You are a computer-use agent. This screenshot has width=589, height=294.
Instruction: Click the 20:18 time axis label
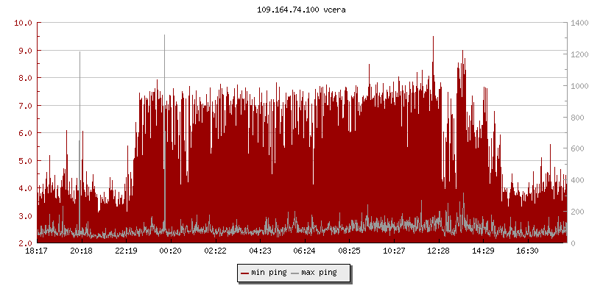click(x=81, y=251)
